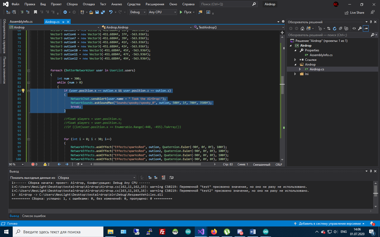Image resolution: width=380 pixels, height=237 pixels.
Task: Click the Collapse All icon in Solution Explorer
Action: tap(340, 28)
